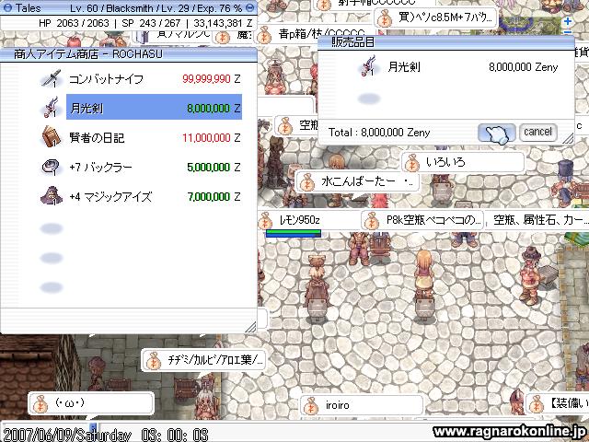Select the +4 マジックアイズ item name
Screen dimensions: 589x442
110,196
